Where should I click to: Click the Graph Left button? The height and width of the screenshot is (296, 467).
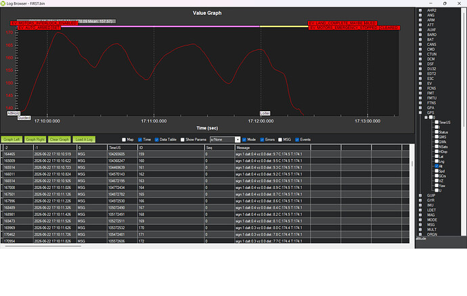pyautogui.click(x=12, y=140)
